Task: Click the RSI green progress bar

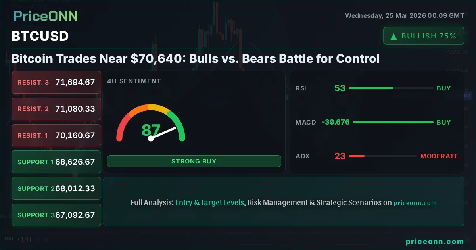Action: click(x=371, y=88)
